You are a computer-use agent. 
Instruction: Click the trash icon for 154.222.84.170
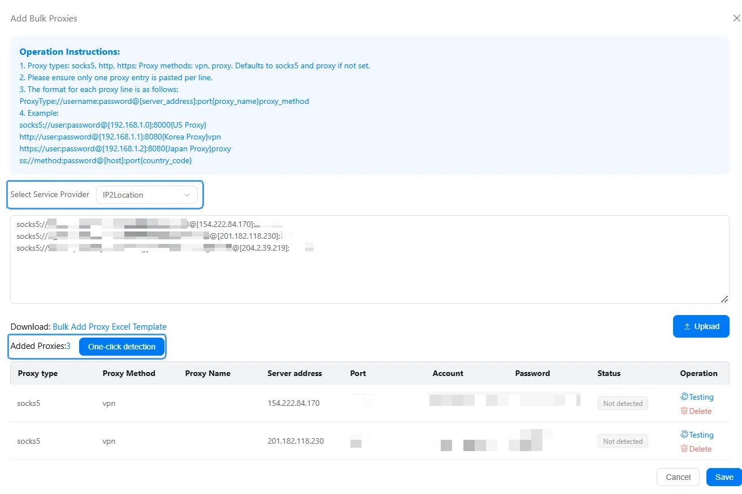click(x=684, y=411)
